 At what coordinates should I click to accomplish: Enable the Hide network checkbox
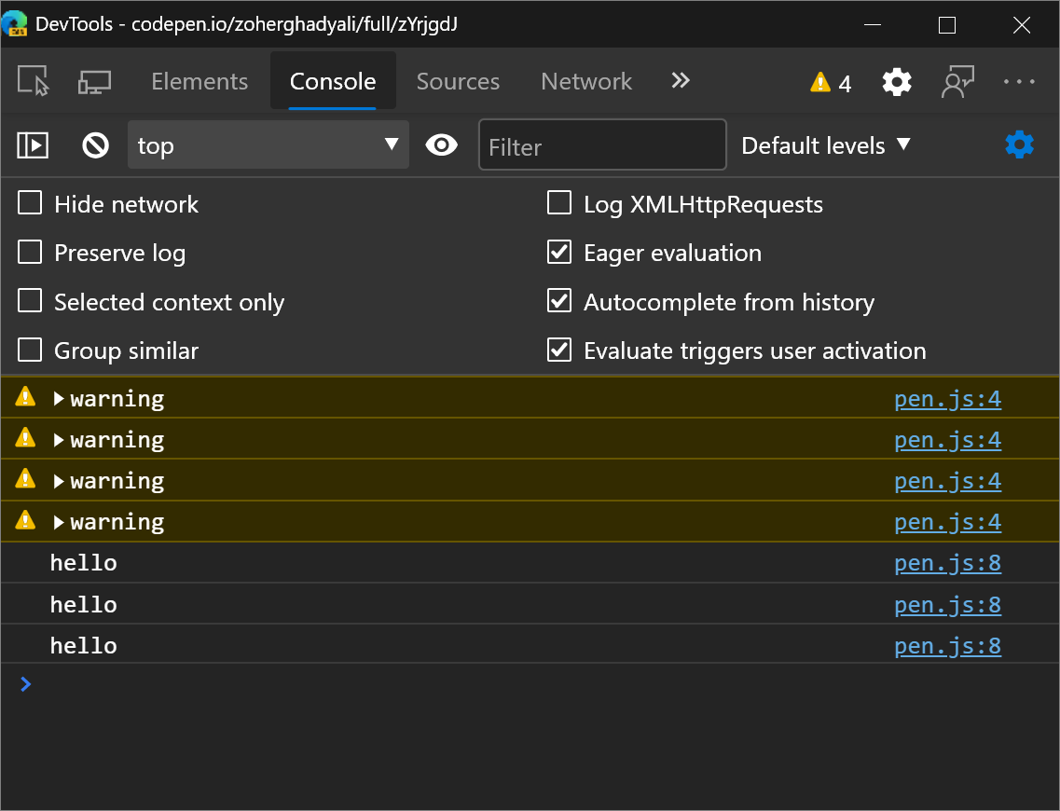[x=30, y=203]
